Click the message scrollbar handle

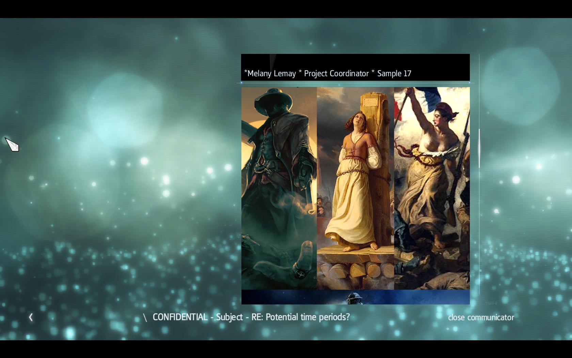pyautogui.click(x=479, y=148)
